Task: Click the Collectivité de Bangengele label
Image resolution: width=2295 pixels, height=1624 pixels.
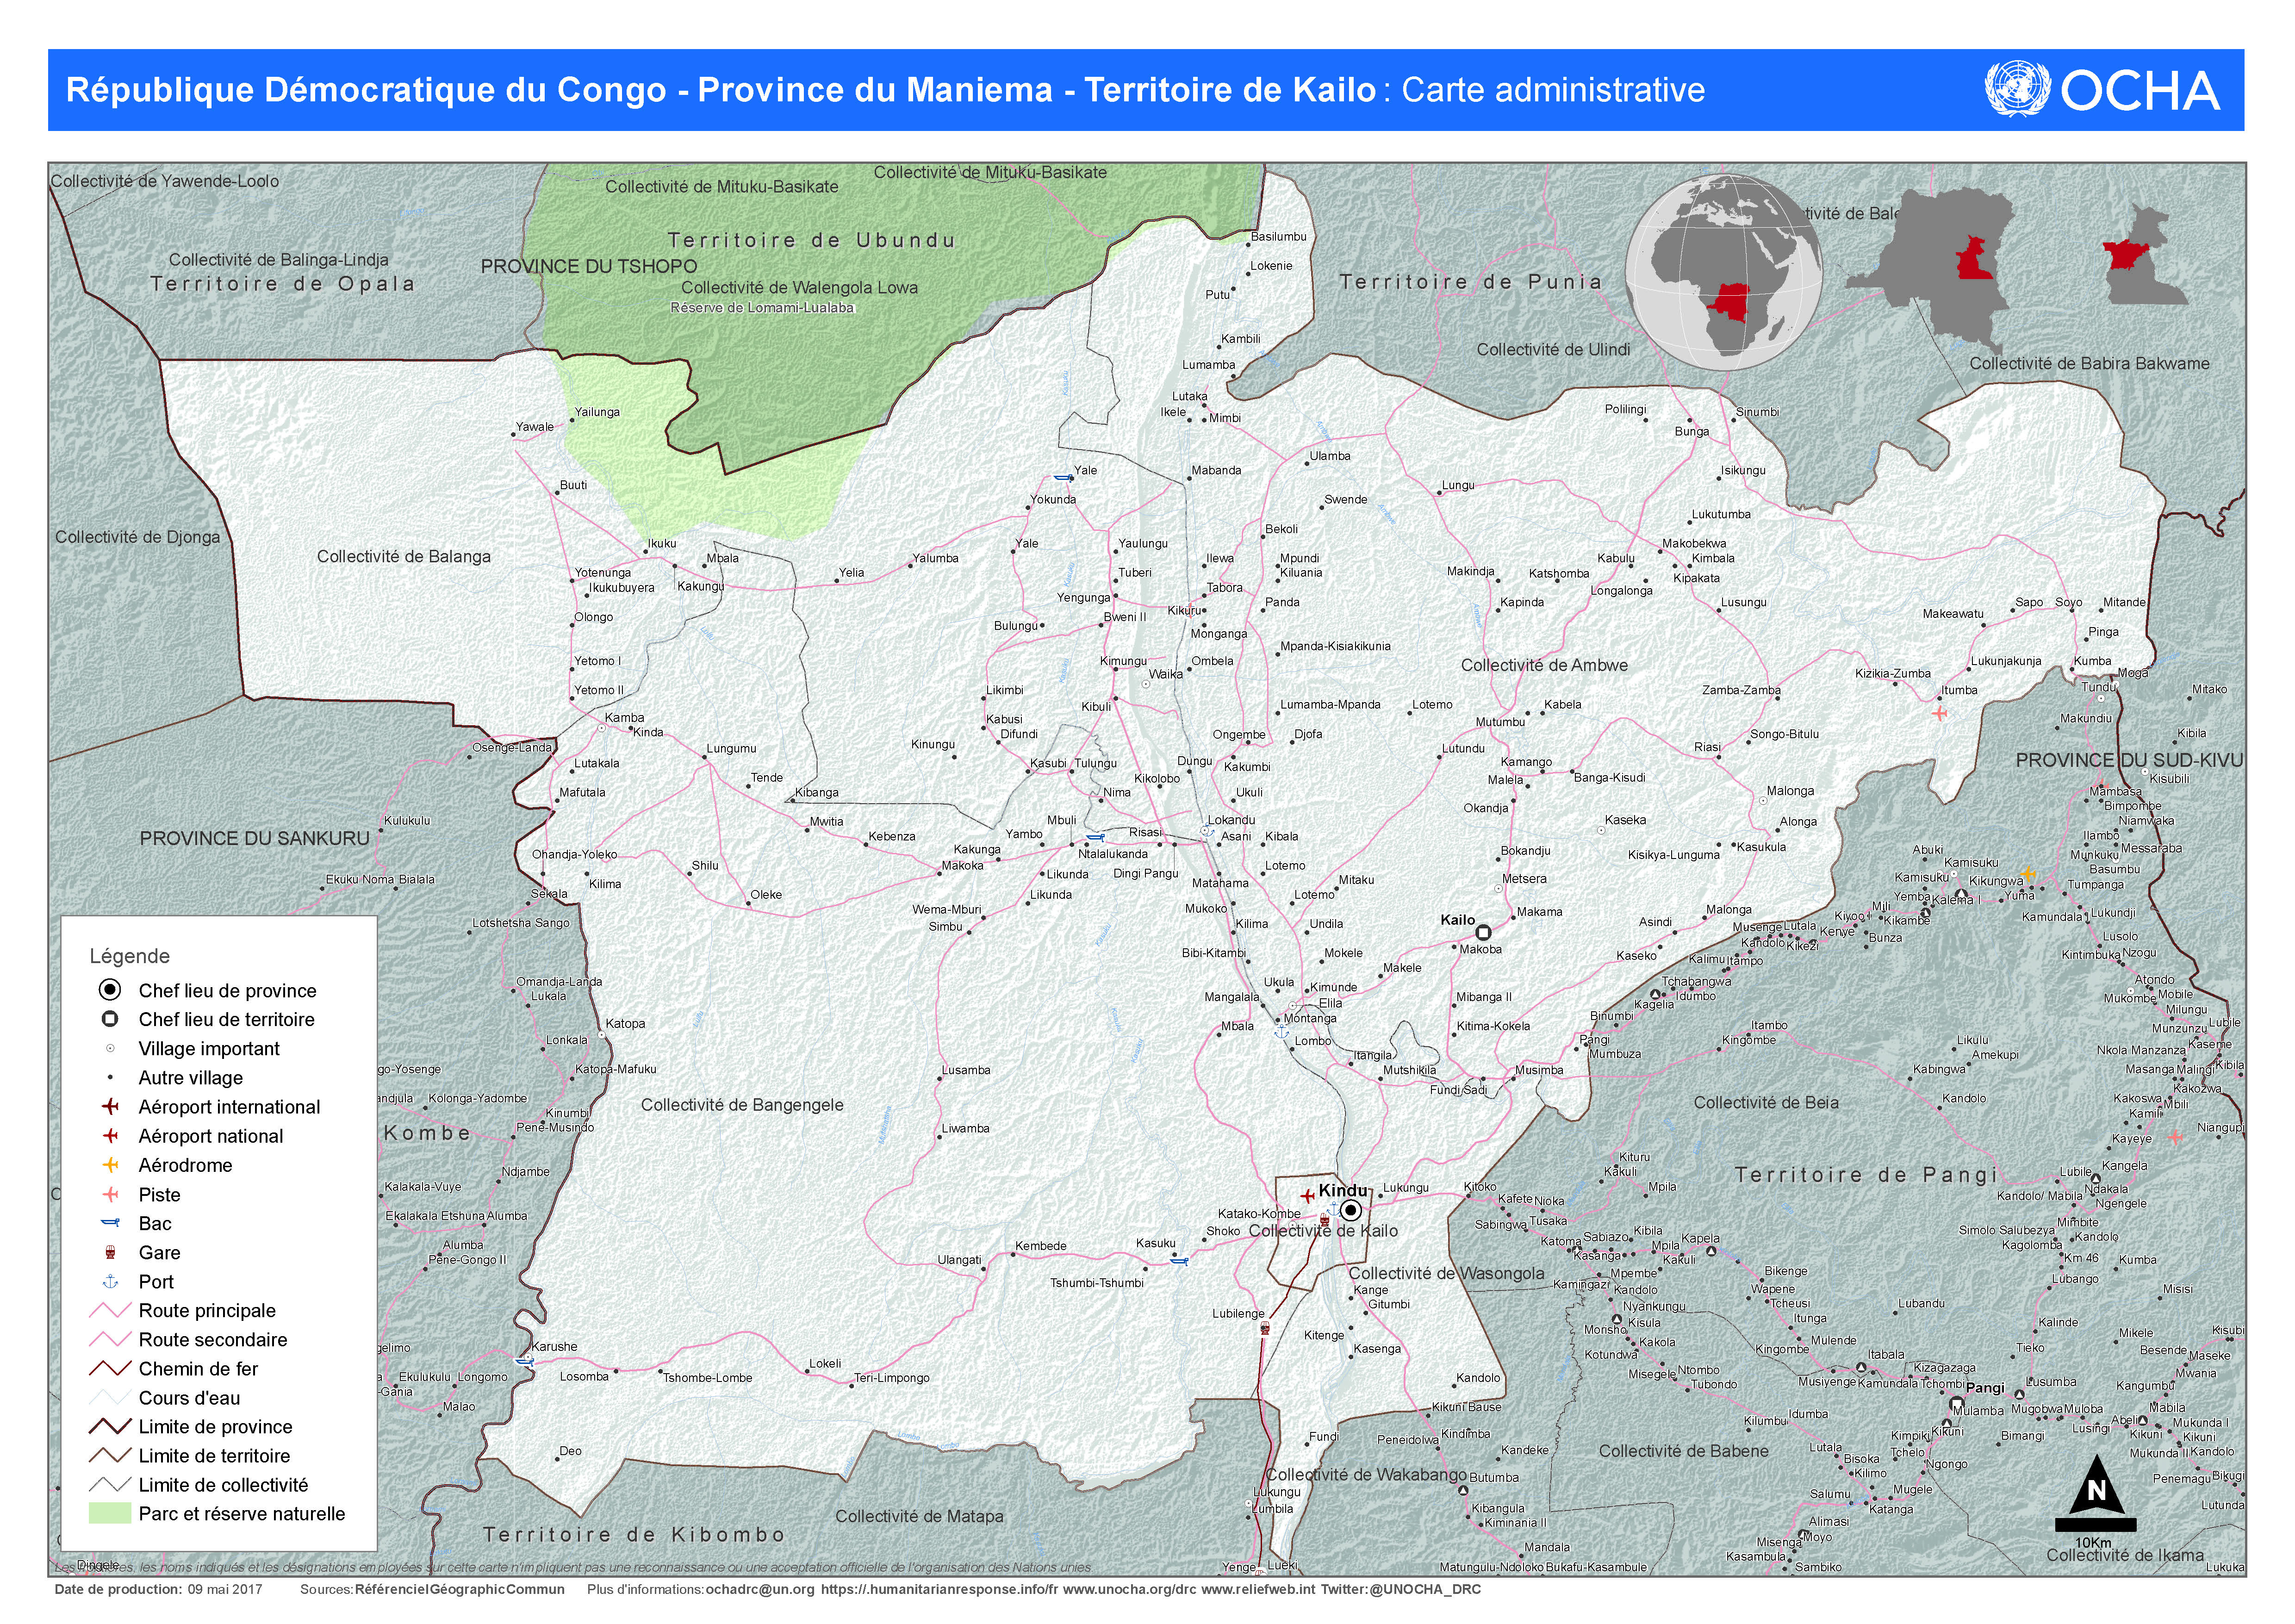Action: (742, 1105)
